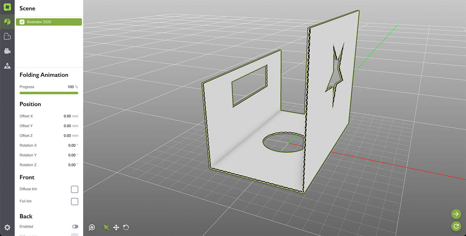Screen dimensions: 466x236
Task: Click the green right-arrow button
Action: 456,214
